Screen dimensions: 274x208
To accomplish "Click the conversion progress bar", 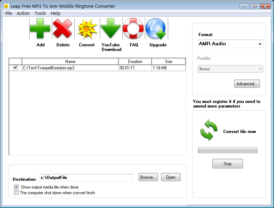I will (227, 150).
